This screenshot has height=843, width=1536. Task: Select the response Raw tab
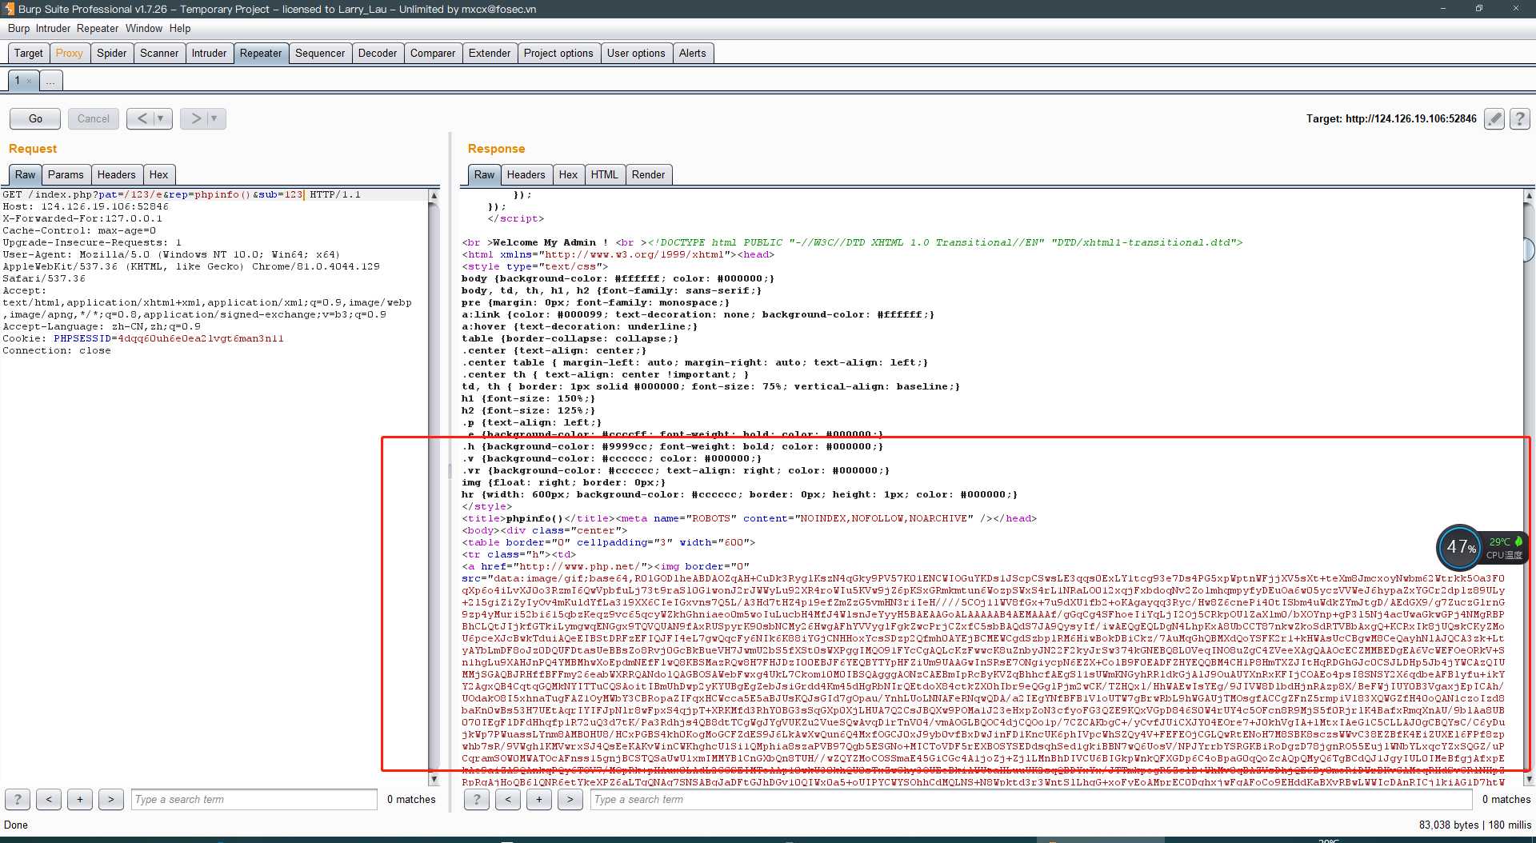tap(484, 175)
